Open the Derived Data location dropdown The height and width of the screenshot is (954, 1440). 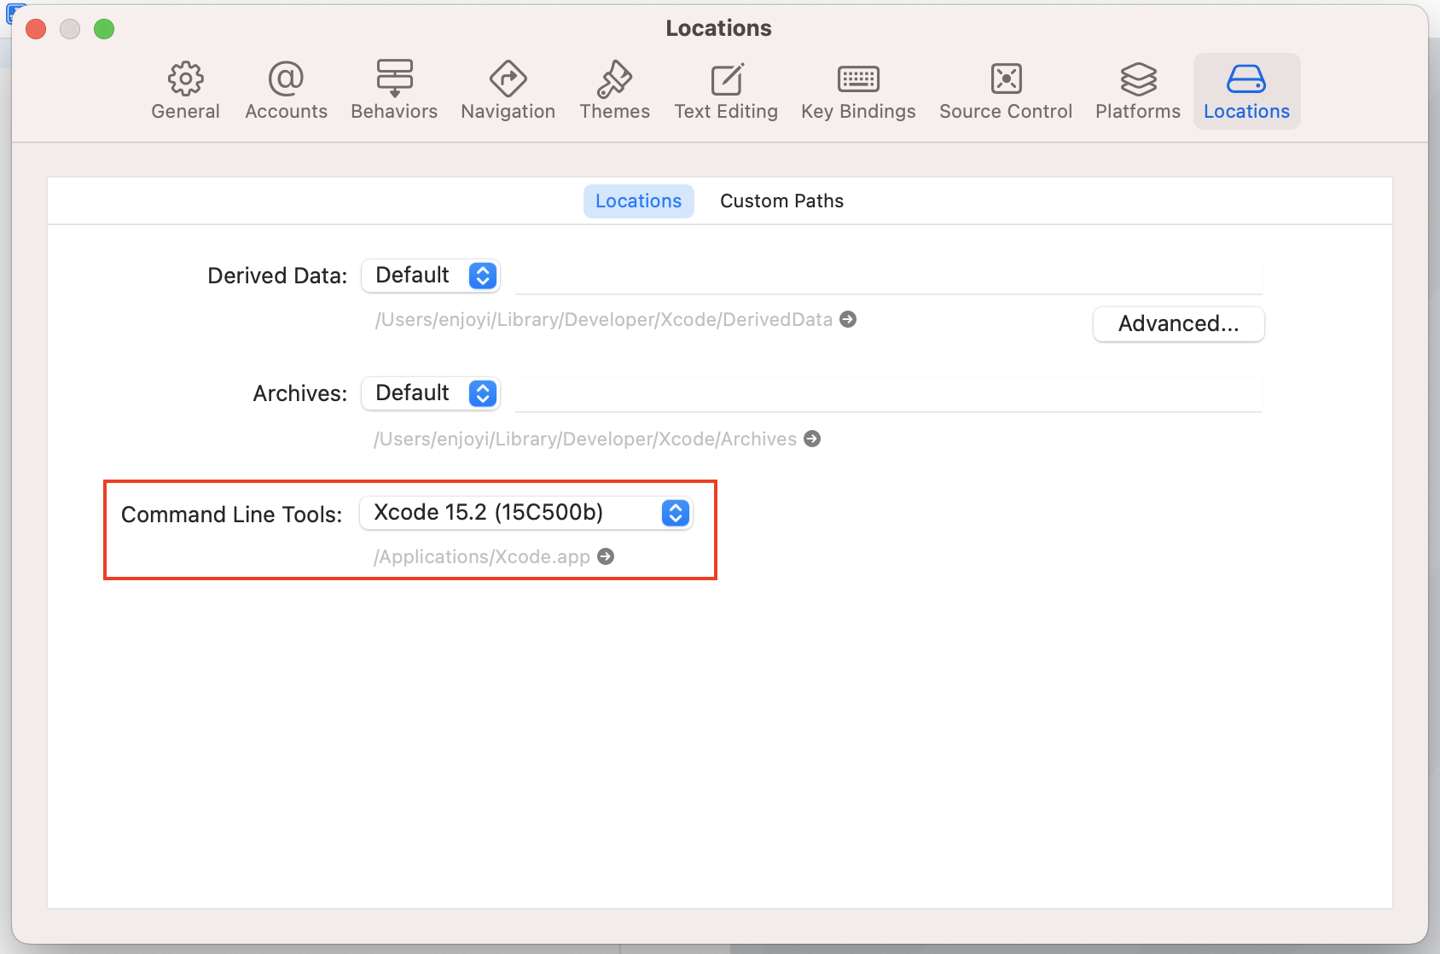[x=431, y=276]
